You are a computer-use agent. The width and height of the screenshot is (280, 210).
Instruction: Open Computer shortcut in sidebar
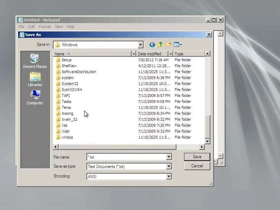[x=35, y=98]
